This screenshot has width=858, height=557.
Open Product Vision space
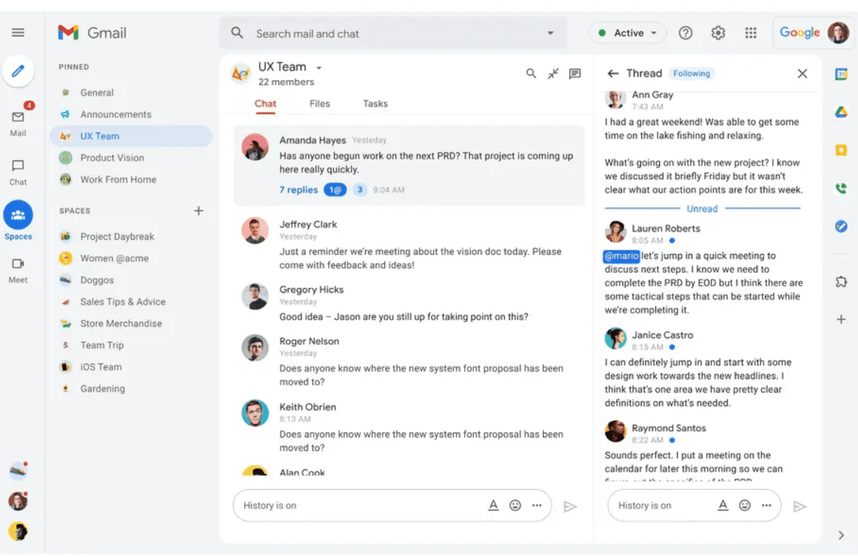[x=131, y=158]
